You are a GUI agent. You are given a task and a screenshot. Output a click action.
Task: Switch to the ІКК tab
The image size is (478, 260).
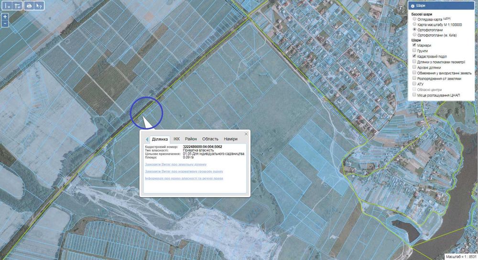pos(176,139)
